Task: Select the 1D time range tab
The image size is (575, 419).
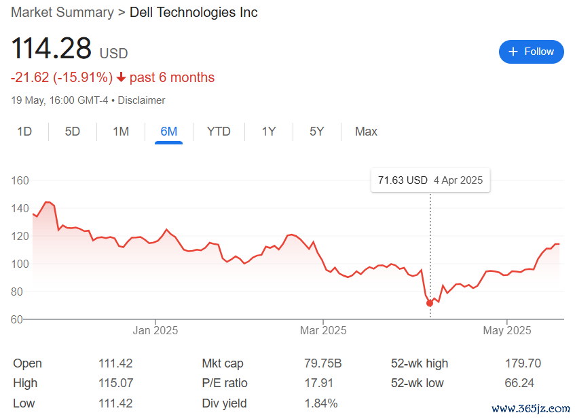Action: click(24, 132)
